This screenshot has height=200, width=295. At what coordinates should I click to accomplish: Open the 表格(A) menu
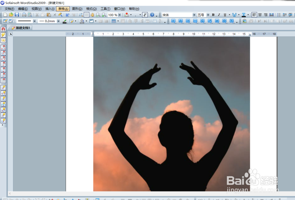[63, 9]
